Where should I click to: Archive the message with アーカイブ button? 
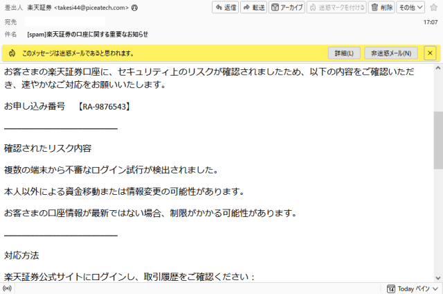(x=287, y=8)
